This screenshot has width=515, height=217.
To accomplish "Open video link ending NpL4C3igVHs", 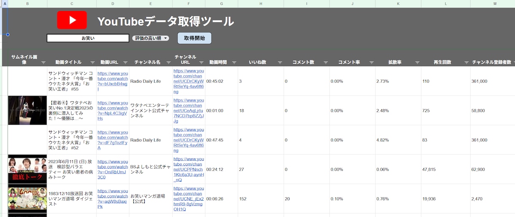I will click(x=113, y=110).
